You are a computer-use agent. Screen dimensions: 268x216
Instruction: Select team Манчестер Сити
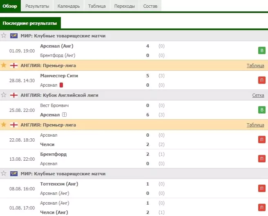click(x=59, y=76)
